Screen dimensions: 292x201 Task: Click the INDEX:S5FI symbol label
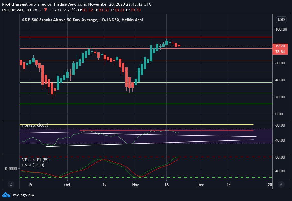click(x=13, y=10)
